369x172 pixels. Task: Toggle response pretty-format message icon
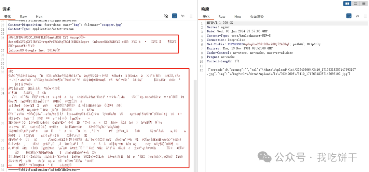click(x=349, y=16)
